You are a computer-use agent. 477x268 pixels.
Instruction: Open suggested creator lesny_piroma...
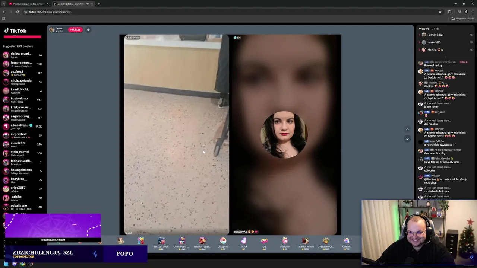pyautogui.click(x=22, y=64)
